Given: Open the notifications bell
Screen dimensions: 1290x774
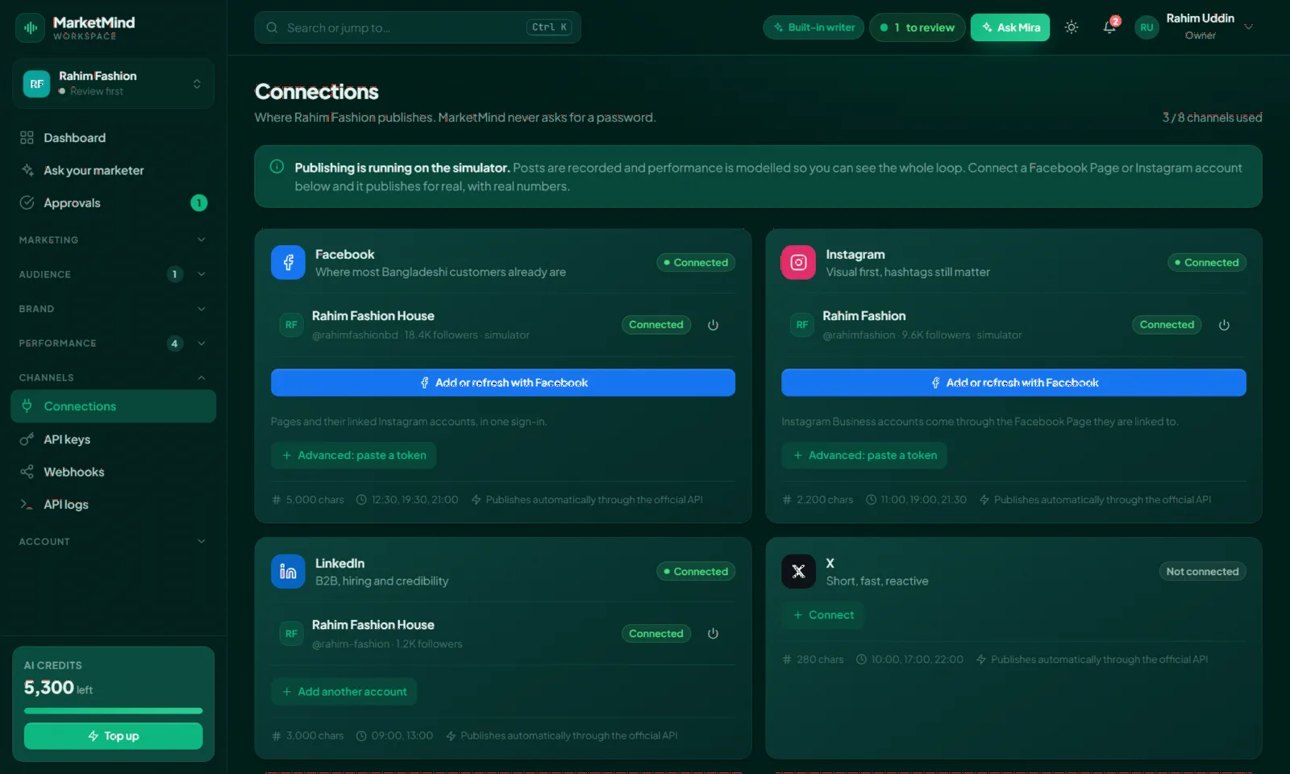Looking at the screenshot, I should pyautogui.click(x=1109, y=27).
